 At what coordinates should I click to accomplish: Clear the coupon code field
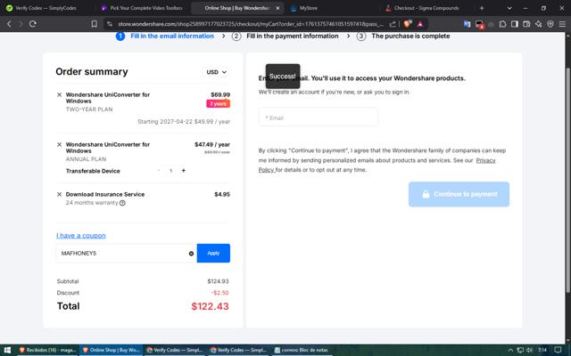tap(191, 254)
